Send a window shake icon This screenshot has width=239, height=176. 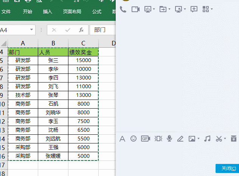coord(158,139)
